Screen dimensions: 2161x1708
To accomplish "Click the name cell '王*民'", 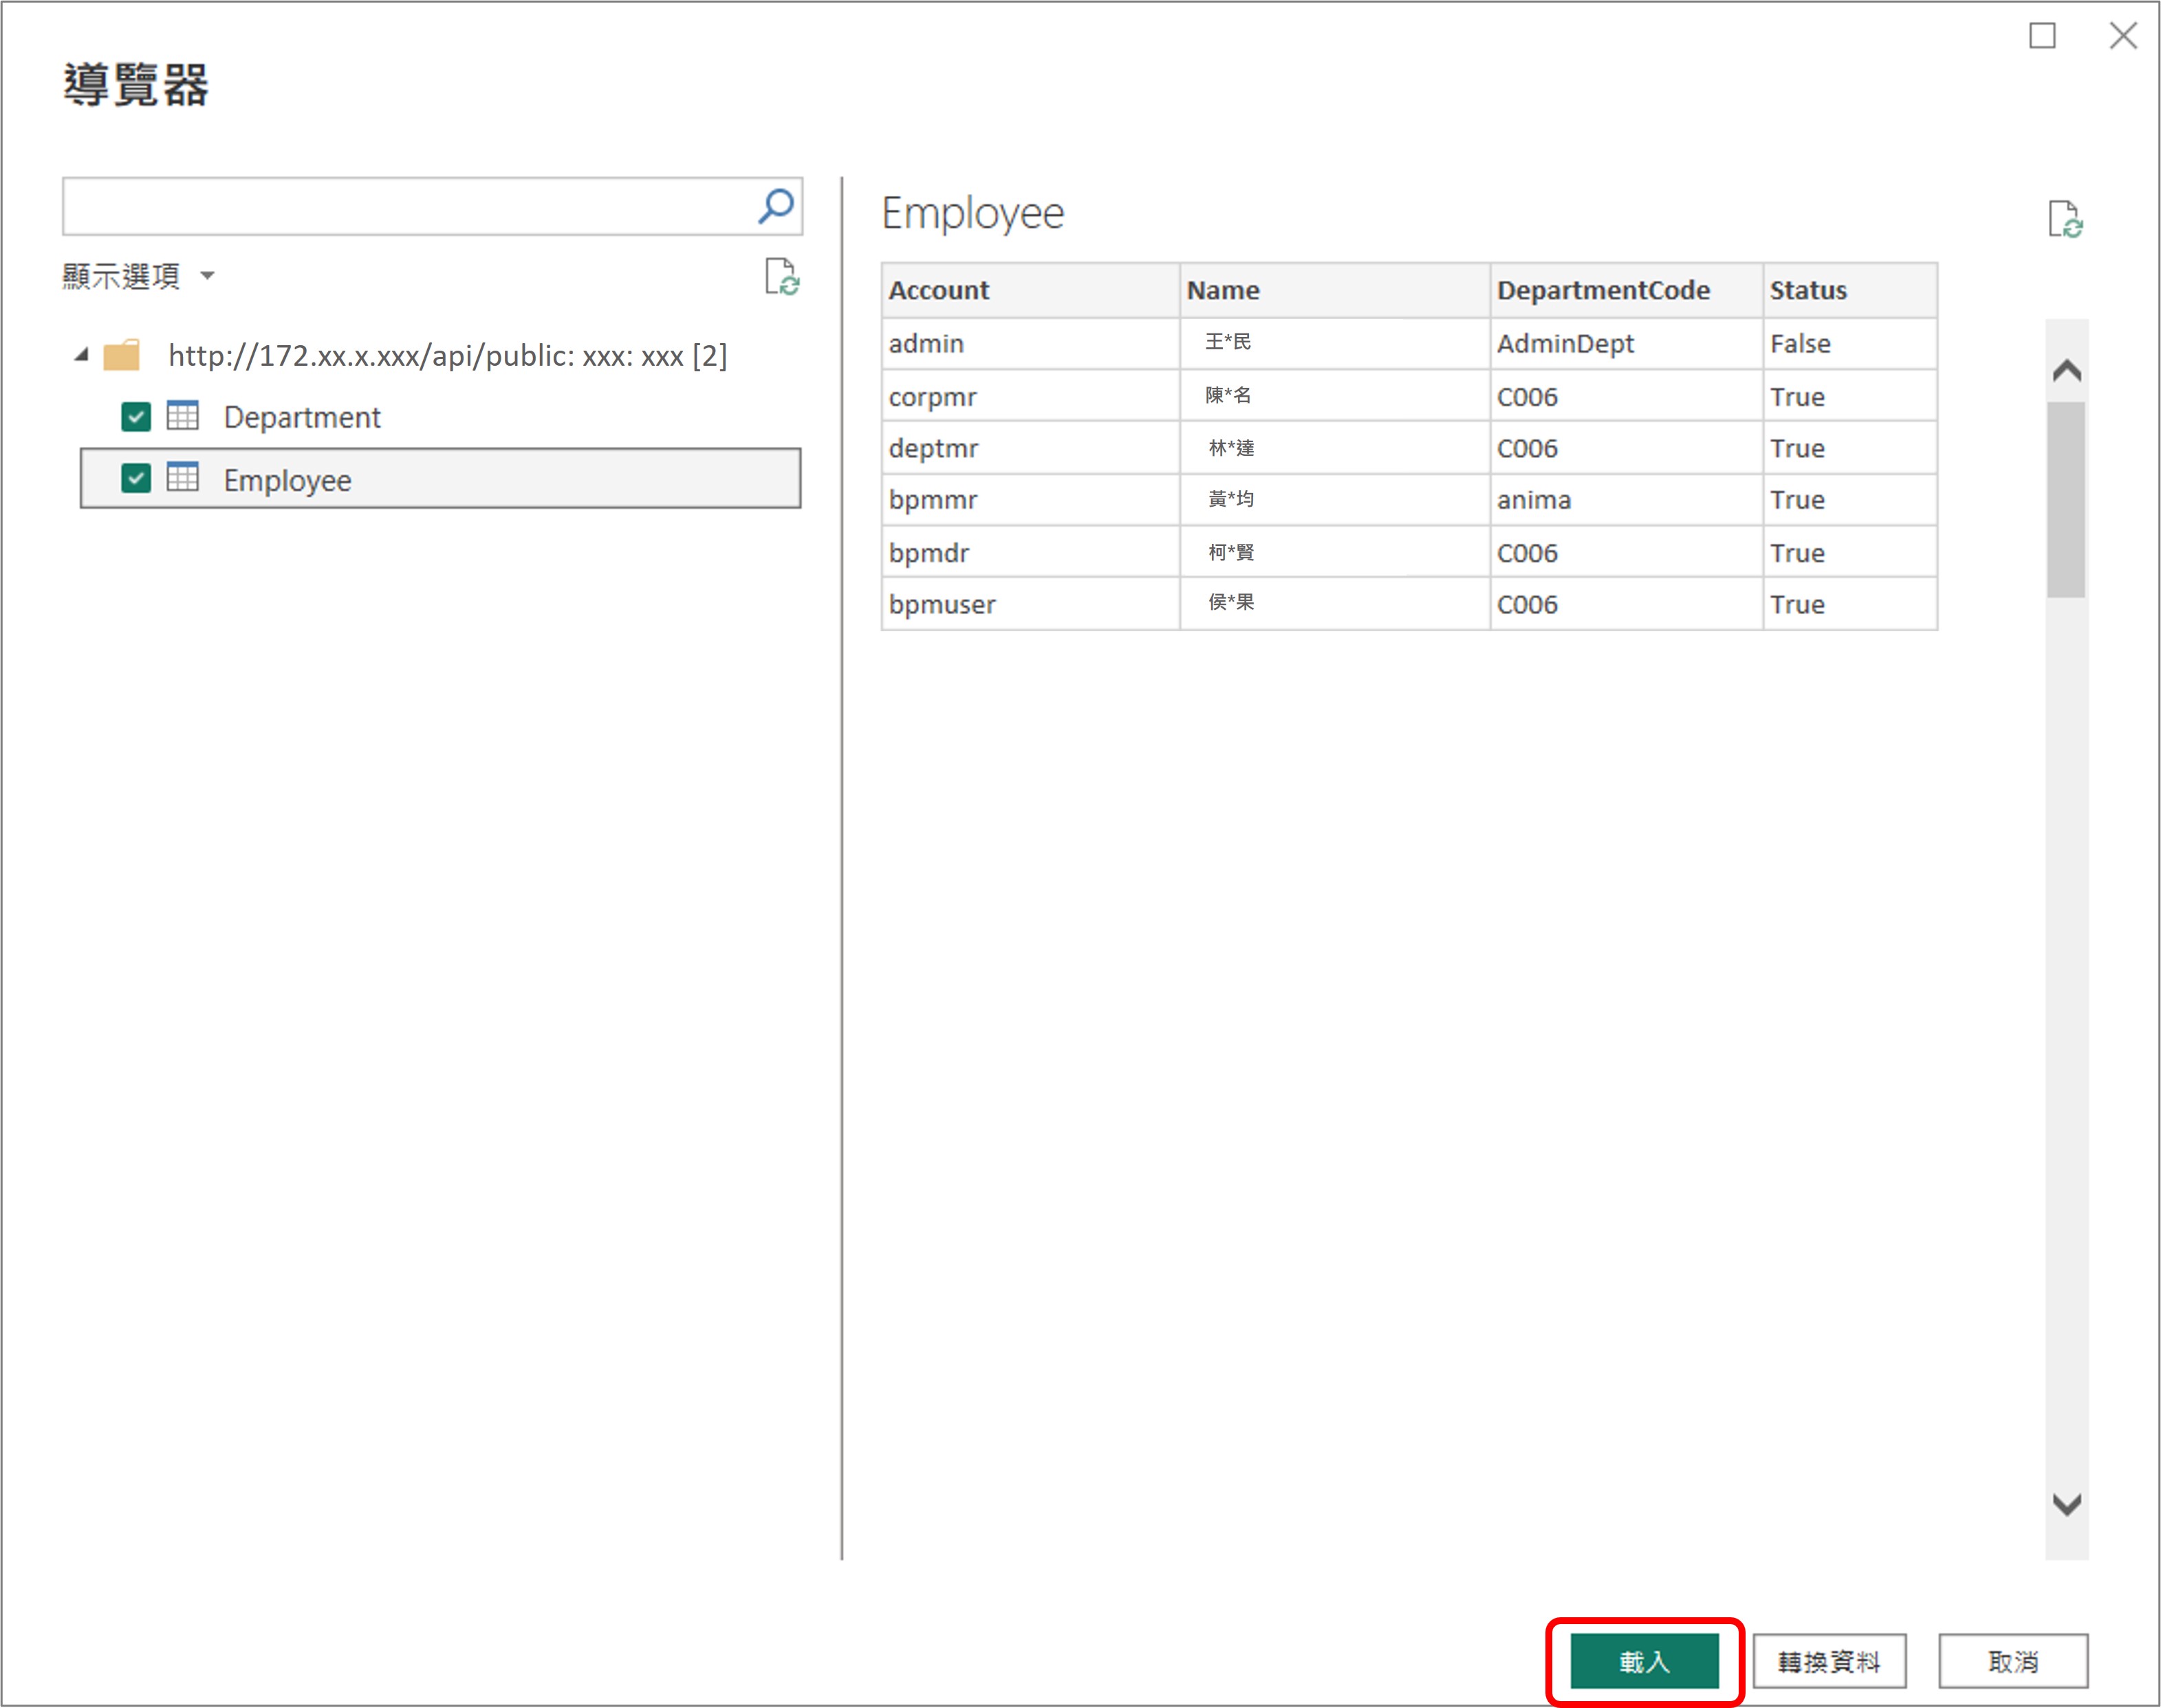I will click(x=1335, y=343).
